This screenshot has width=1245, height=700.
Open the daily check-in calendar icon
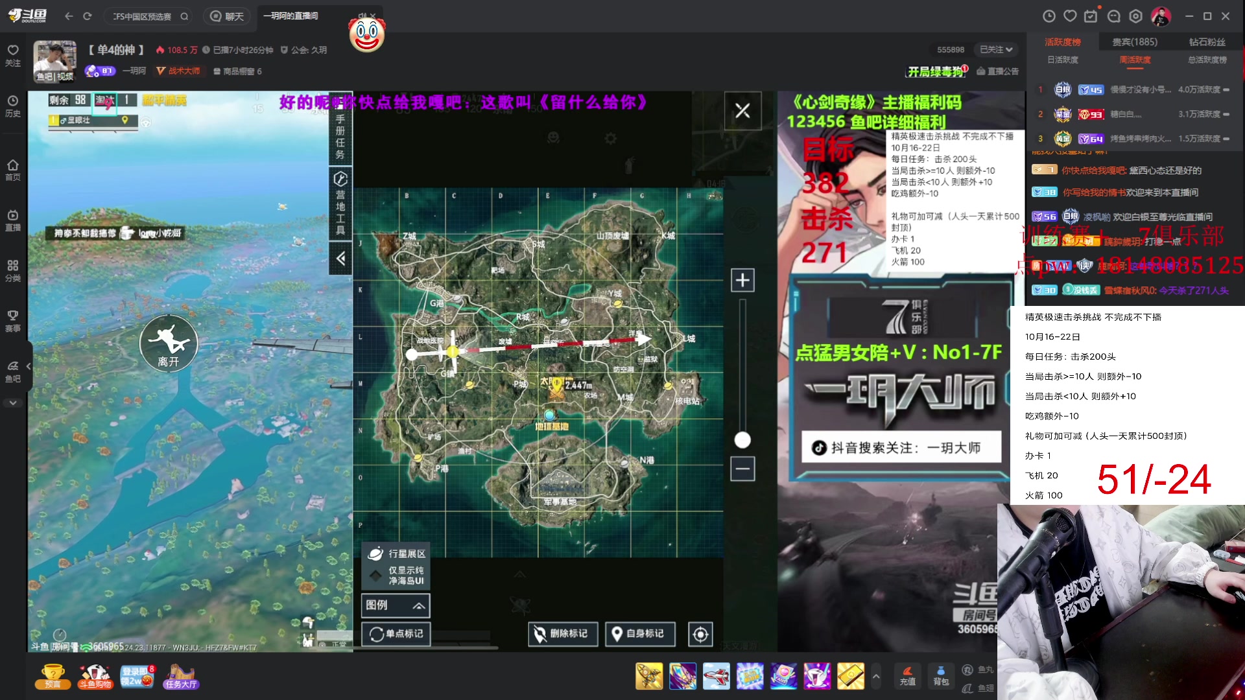coord(1091,16)
